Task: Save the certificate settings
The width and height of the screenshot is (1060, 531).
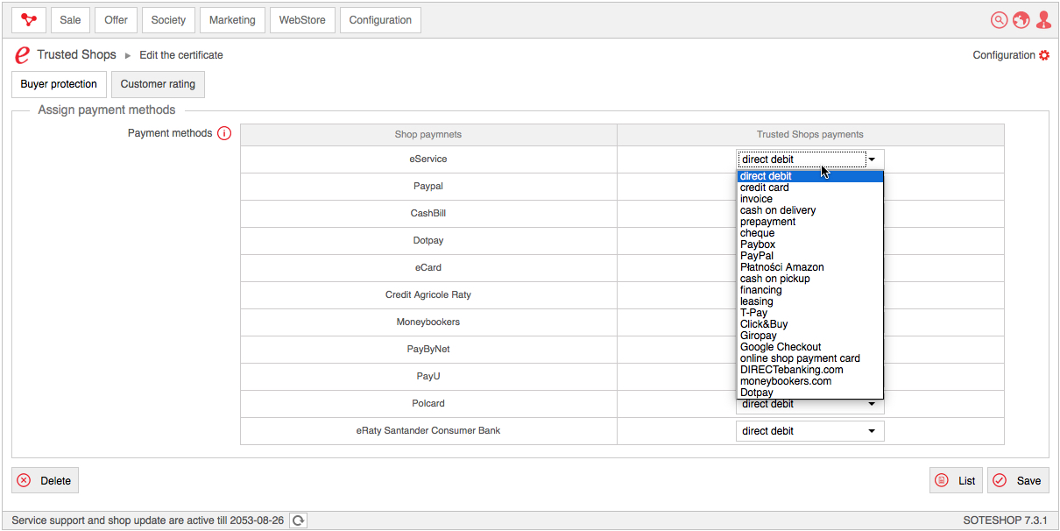Action: click(1018, 480)
